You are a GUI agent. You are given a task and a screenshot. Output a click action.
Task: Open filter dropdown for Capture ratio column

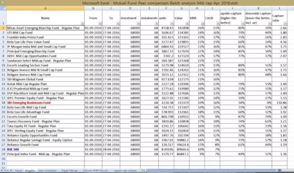coord(285,23)
